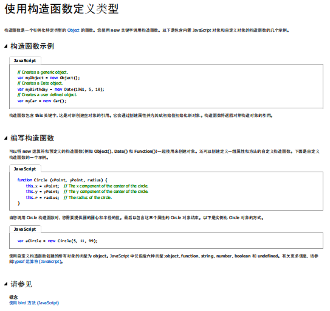
Task: Click the 编写构造函数 heading text
Action: [32, 138]
